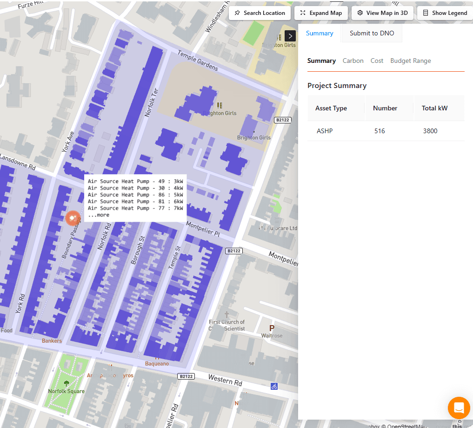This screenshot has height=428, width=473.
Task: Show the map legend
Action: (445, 13)
